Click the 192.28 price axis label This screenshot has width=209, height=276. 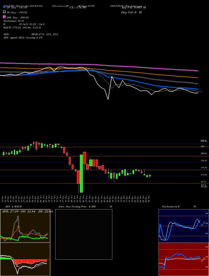click(x=204, y=161)
